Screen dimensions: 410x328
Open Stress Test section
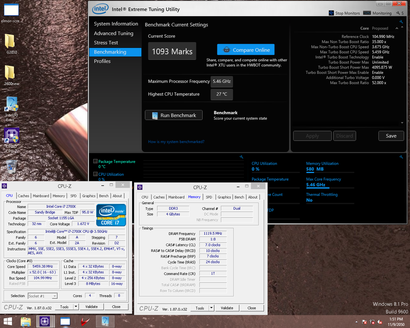[106, 43]
